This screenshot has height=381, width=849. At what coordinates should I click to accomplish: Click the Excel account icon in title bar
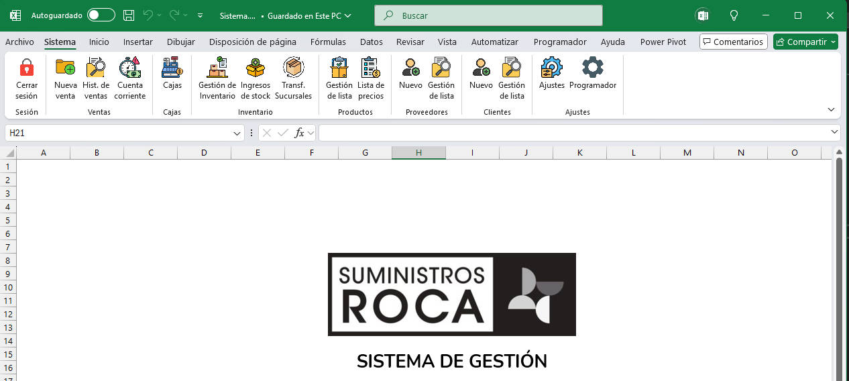pos(702,15)
